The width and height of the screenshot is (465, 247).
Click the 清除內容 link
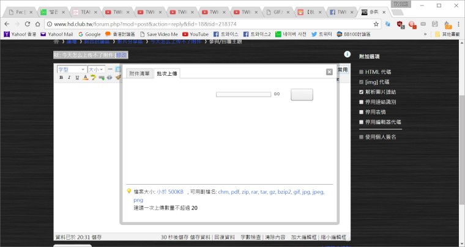tap(275, 237)
